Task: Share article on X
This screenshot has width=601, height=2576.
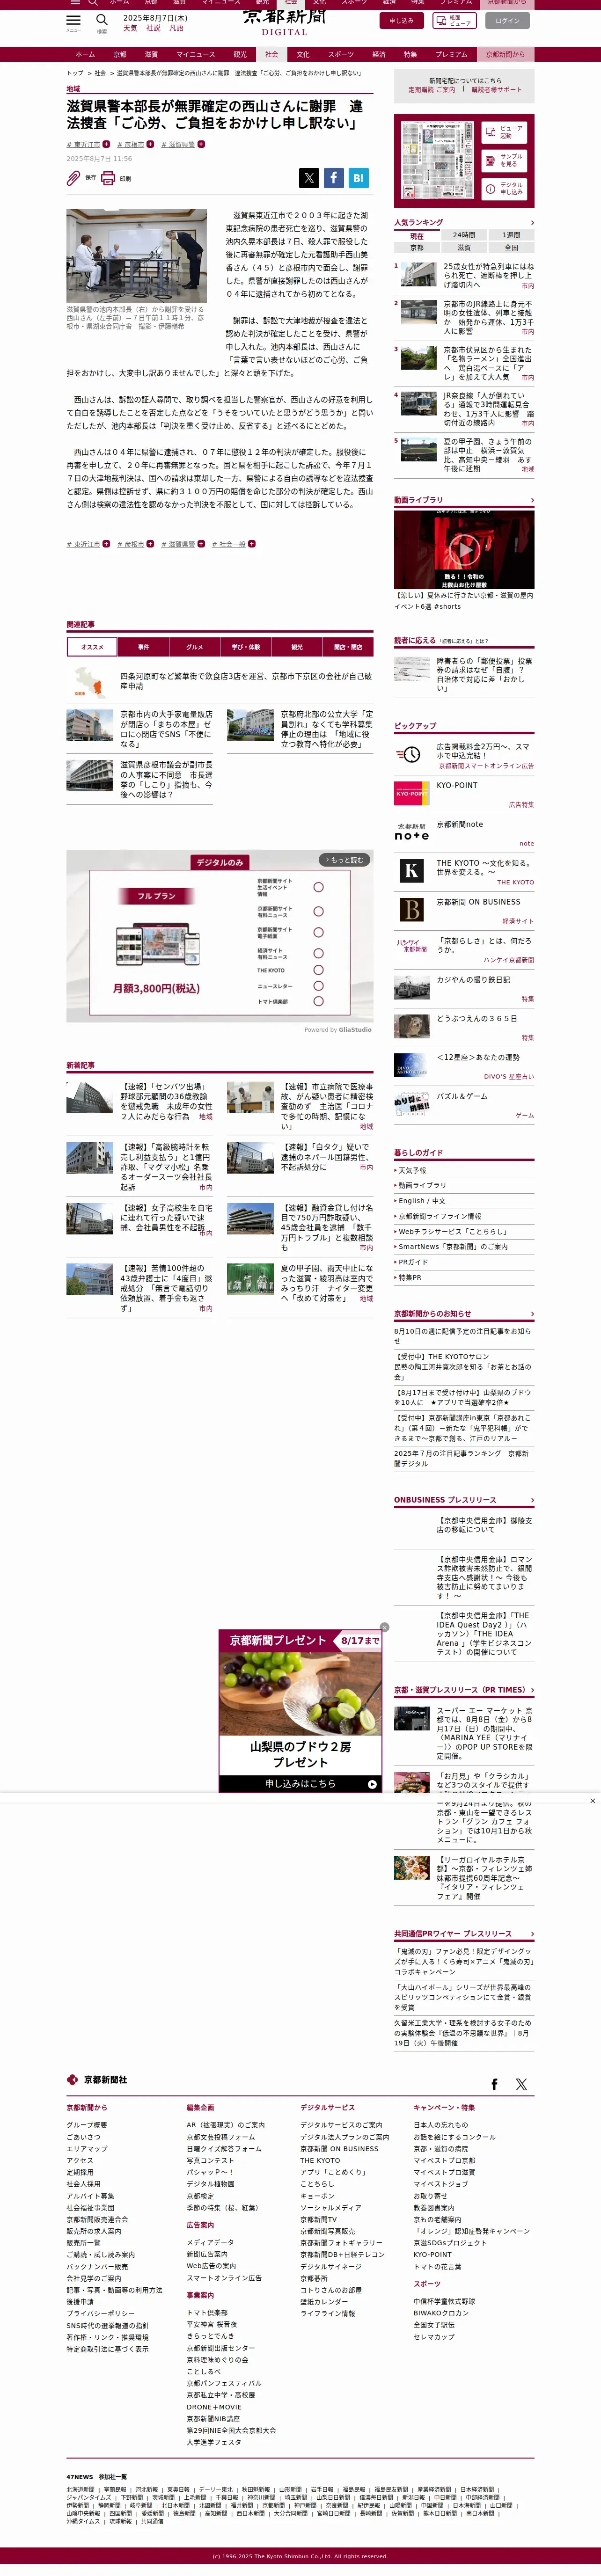Action: (309, 178)
